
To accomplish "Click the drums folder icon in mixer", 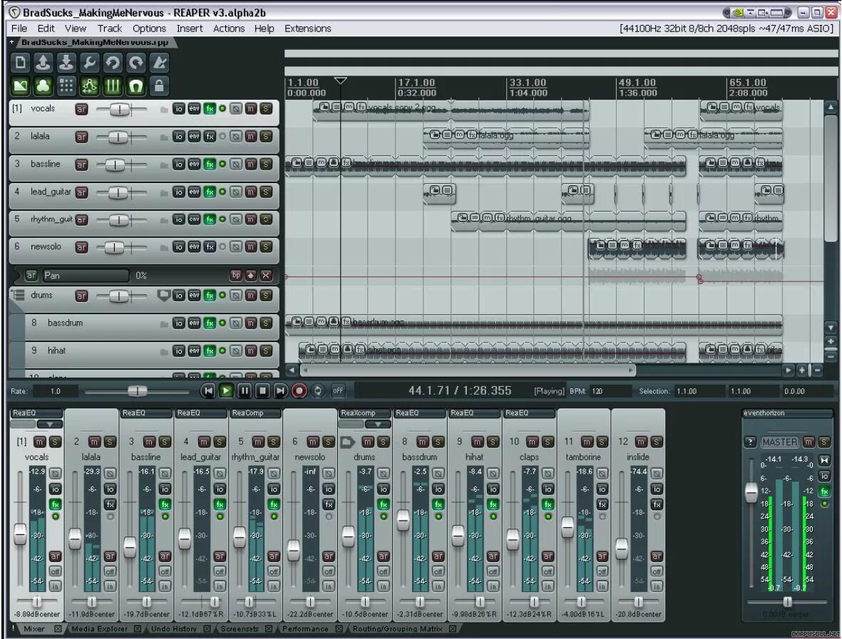I will coord(347,442).
